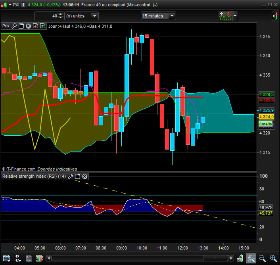This screenshot has width=280, height=265.
Task: Click the 8m49s countdown label
Action: [x=266, y=124]
